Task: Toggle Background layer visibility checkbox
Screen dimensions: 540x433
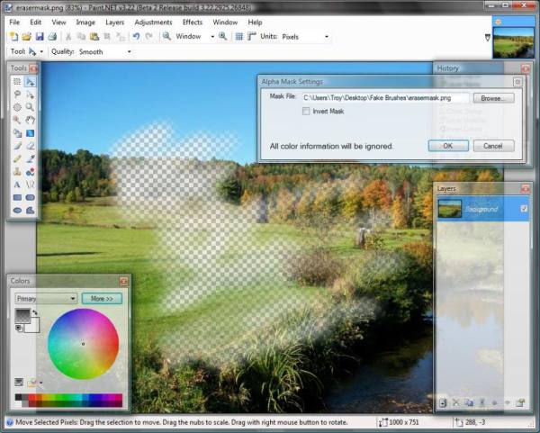Action: [524, 209]
